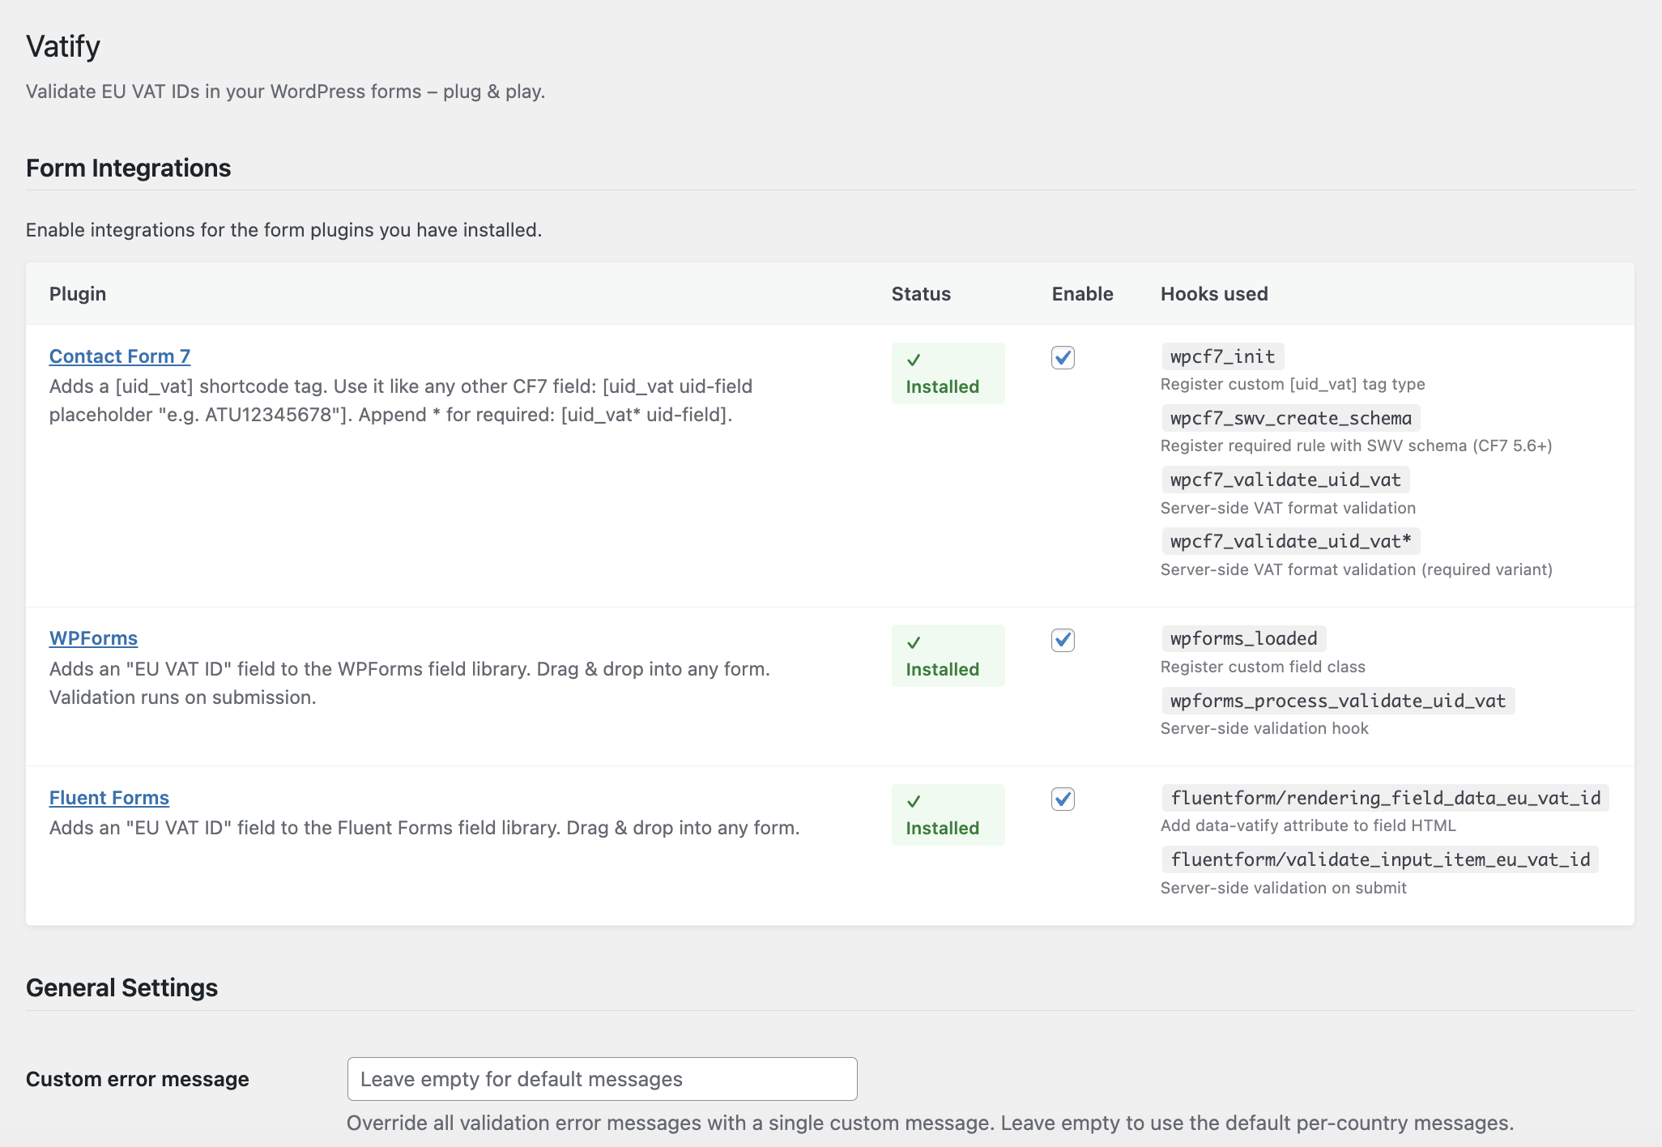Screen dimensions: 1662x1147
Task: Focus the Custom error message field
Action: tap(602, 1079)
